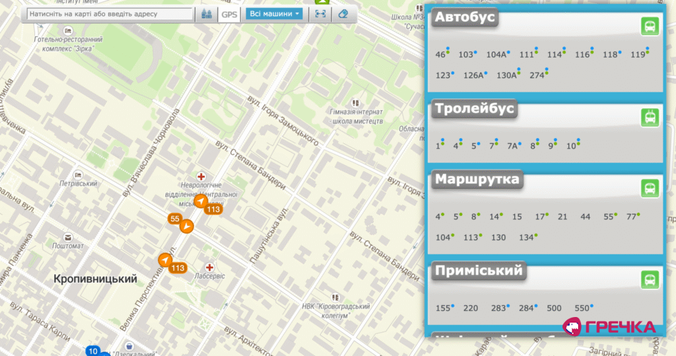Select marshrutka route 104
Screen dimensions: 676x356
[x=444, y=237]
